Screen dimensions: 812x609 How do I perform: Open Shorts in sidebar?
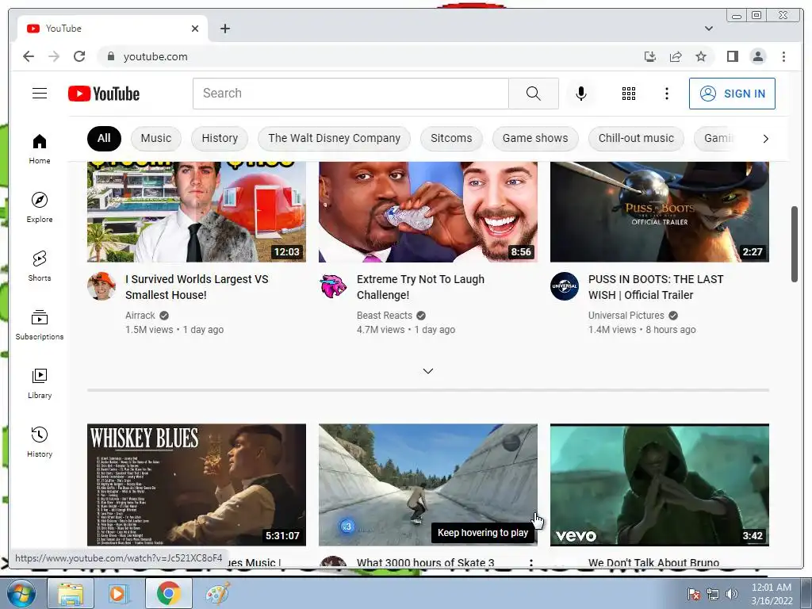pos(40,266)
